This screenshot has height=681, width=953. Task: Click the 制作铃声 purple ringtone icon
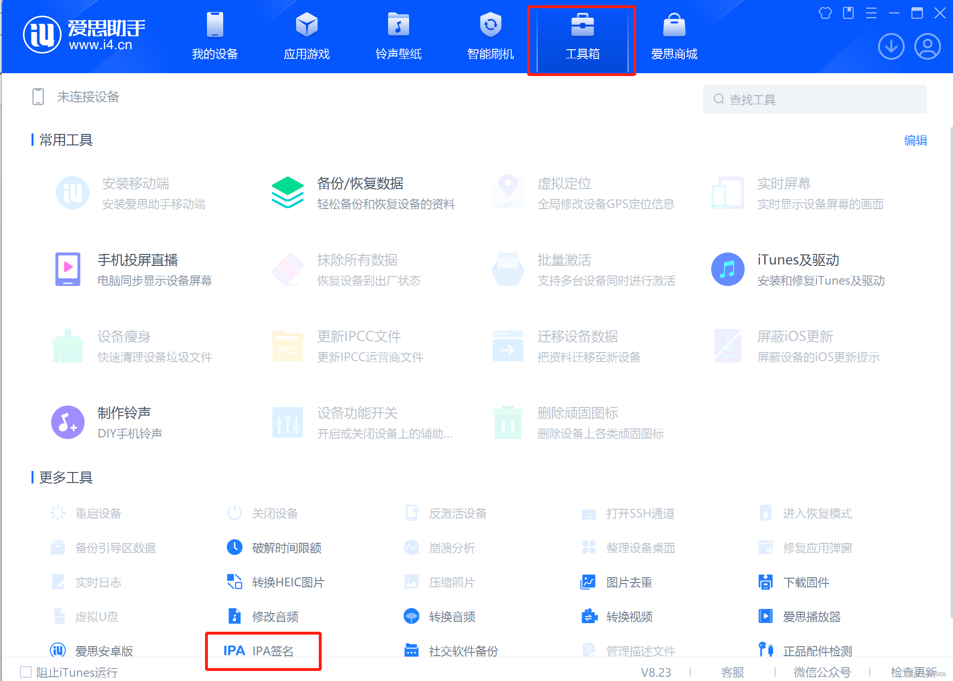(68, 422)
